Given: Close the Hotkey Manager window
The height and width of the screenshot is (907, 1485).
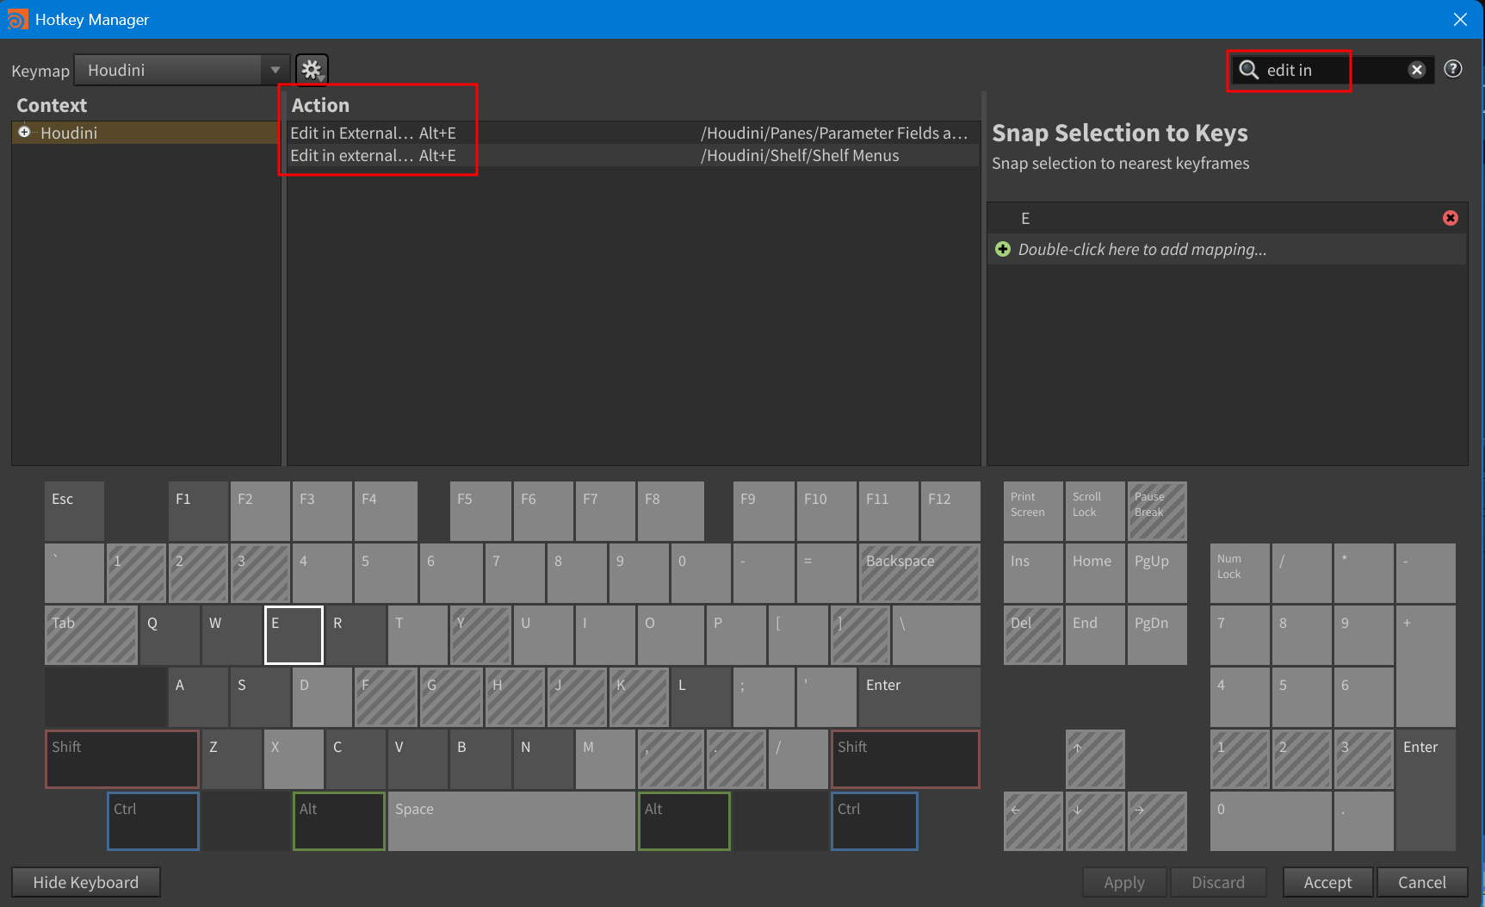Looking at the screenshot, I should coord(1460,19).
